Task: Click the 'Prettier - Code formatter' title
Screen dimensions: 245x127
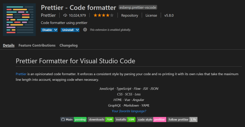Action: pyautogui.click(x=79, y=7)
